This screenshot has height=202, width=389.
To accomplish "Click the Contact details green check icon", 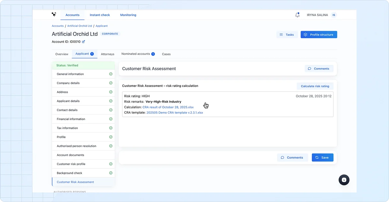I will tap(111, 110).
